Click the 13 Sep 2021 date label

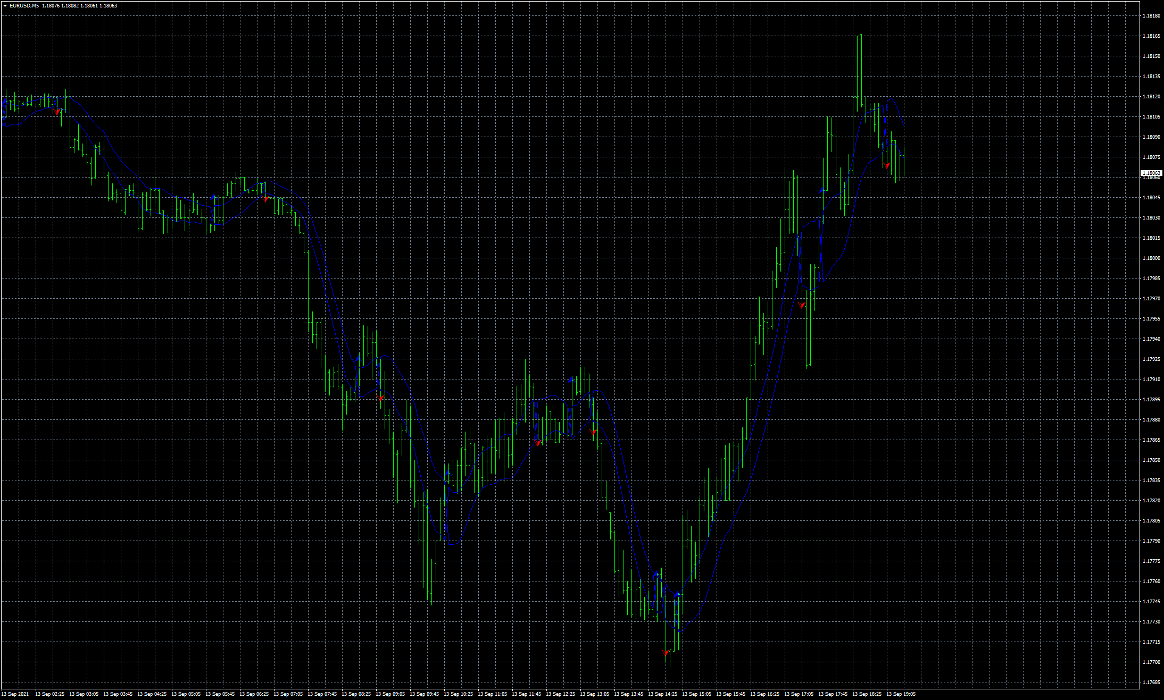pyautogui.click(x=15, y=694)
